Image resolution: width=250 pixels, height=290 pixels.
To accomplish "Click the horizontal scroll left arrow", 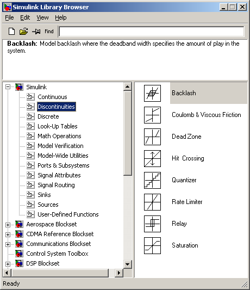I will point(7,273).
